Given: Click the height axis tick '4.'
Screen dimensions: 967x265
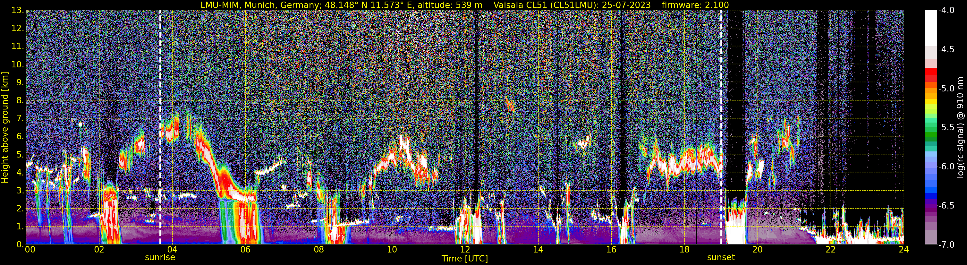Looking at the screenshot, I should tap(20, 173).
